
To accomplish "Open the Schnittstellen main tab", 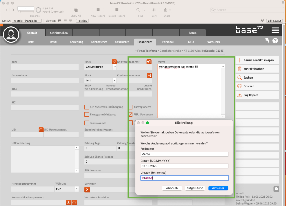I will [59, 33].
